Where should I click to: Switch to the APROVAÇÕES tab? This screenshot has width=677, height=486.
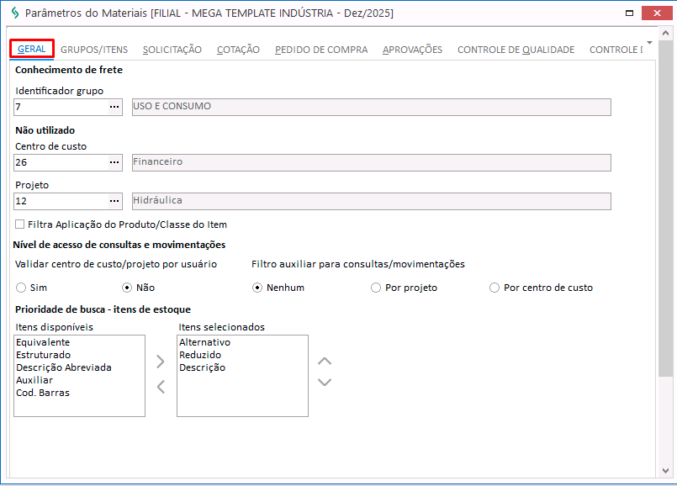412,50
